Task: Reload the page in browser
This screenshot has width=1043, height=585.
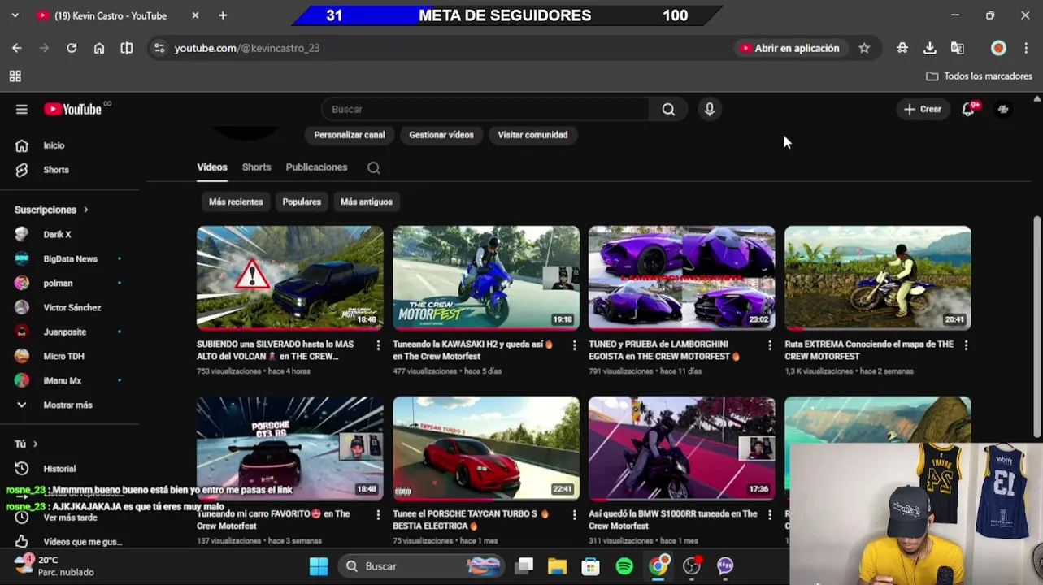Action: (x=72, y=48)
